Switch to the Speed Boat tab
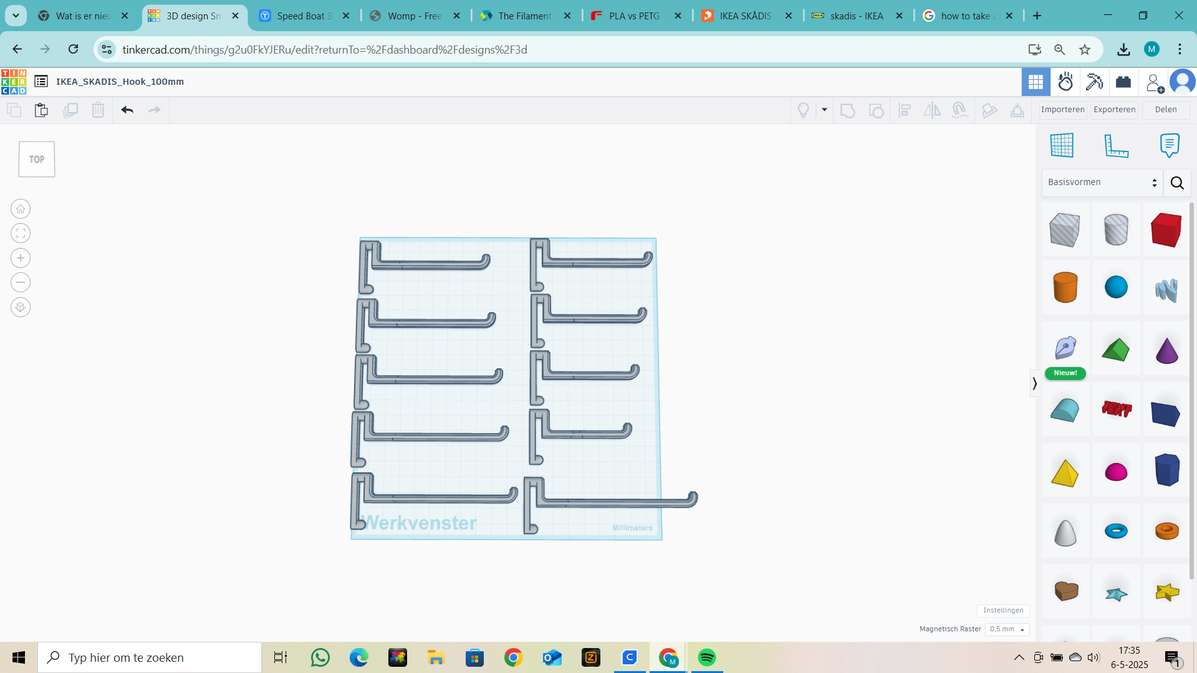The image size is (1197, 673). pos(305,16)
